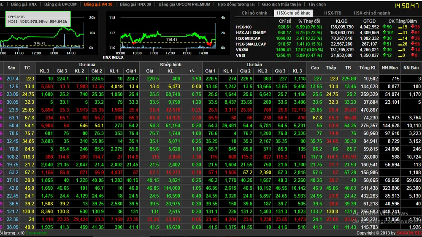Click the Tùy chọn menu item
Viewport: 422px width, 237px height.
pos(317,4)
